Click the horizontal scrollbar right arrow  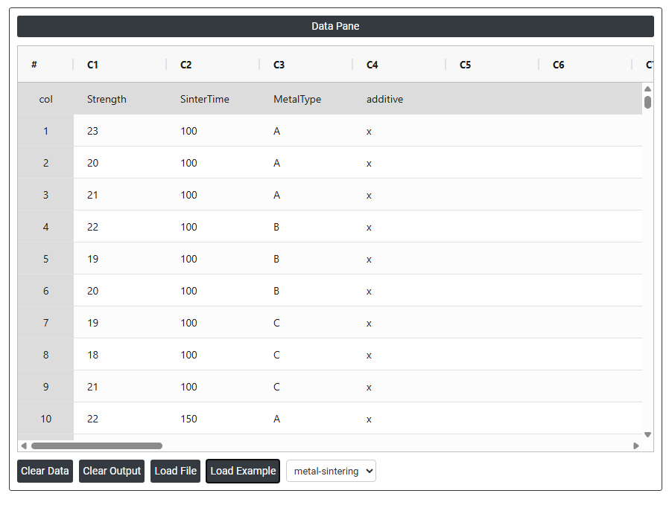[636, 446]
